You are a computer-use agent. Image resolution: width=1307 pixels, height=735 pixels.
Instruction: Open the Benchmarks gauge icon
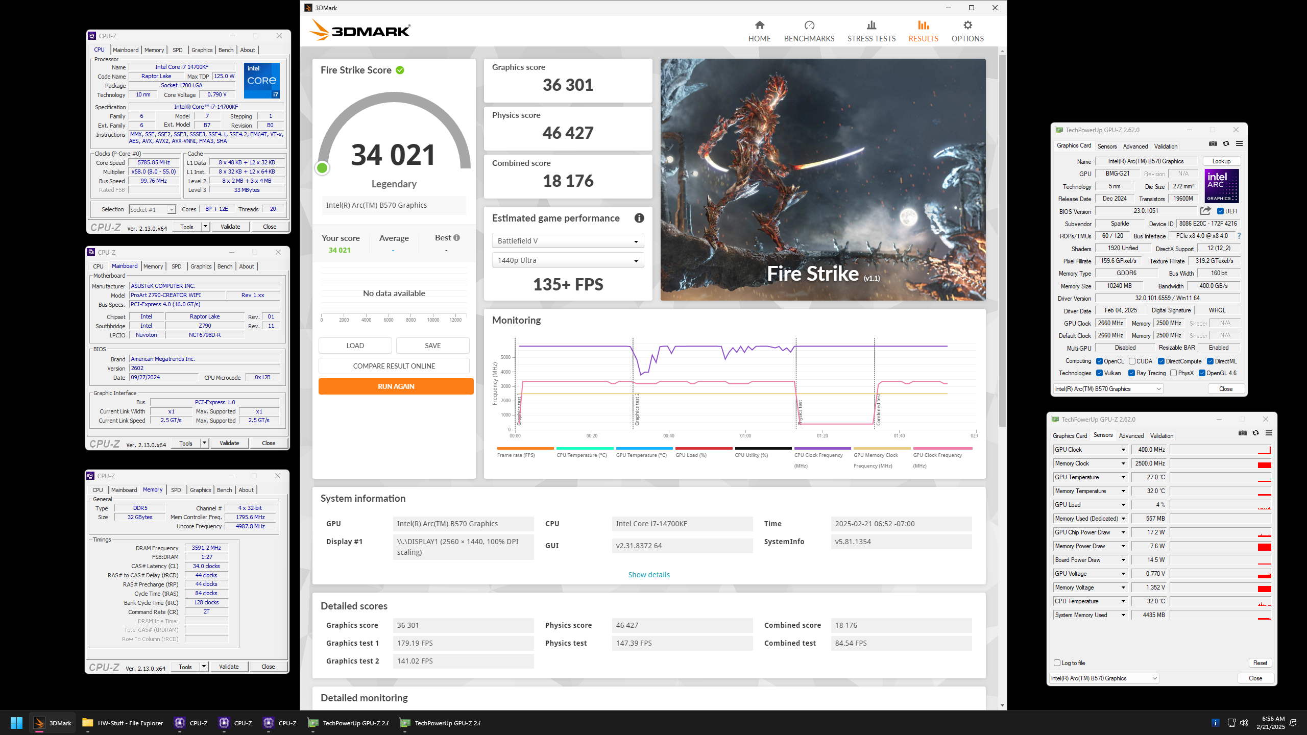coord(809,25)
